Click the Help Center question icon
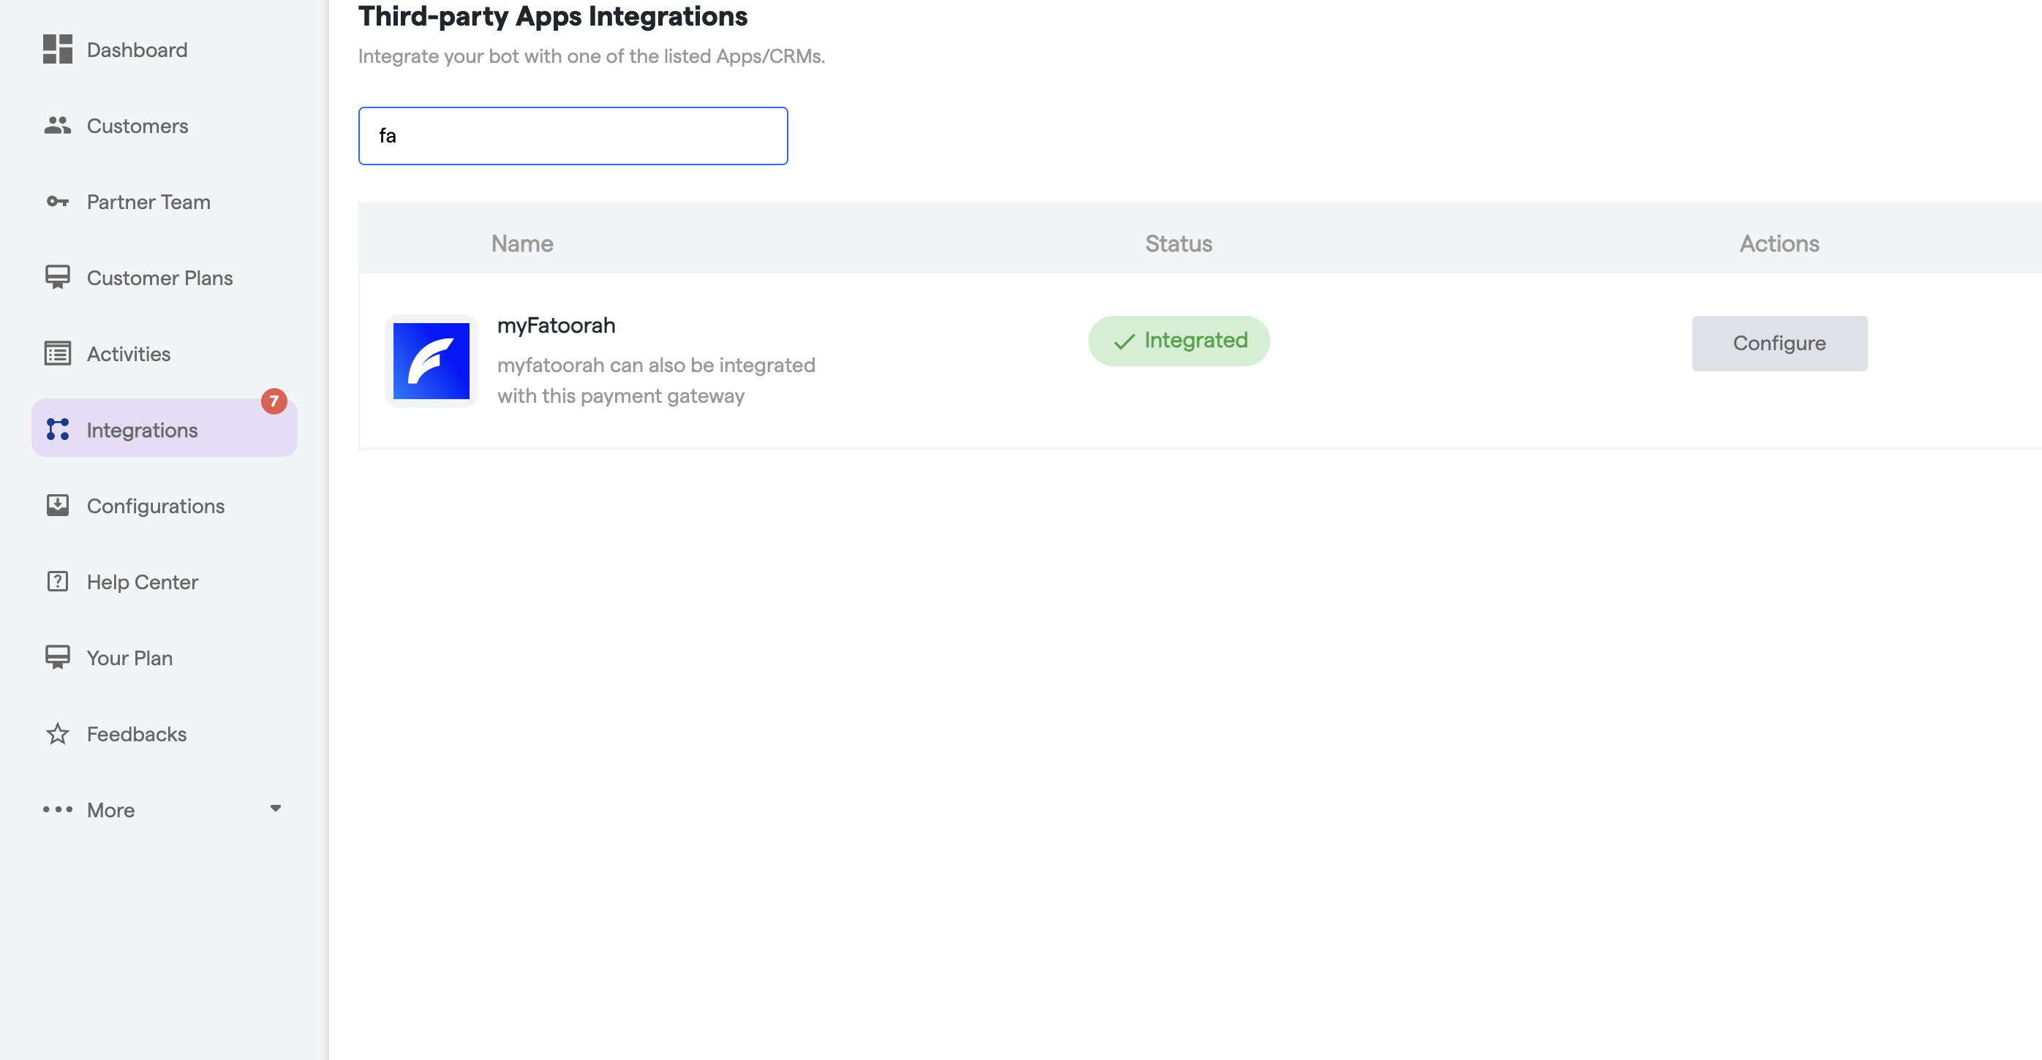The image size is (2042, 1060). (x=57, y=581)
